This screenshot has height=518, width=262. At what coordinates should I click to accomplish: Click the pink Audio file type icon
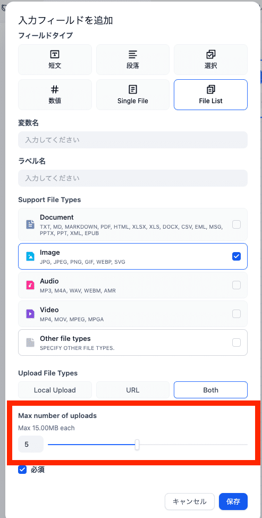coord(30,285)
